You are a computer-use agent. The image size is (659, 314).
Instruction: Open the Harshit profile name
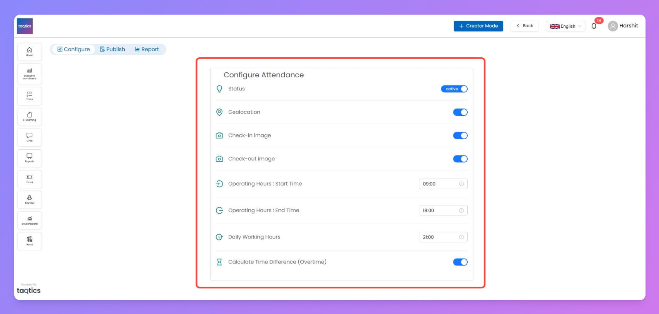coord(629,26)
